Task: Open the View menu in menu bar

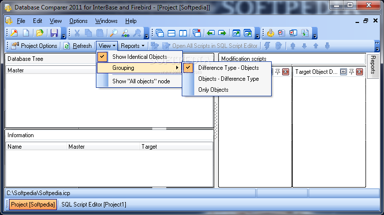Action: click(55, 21)
